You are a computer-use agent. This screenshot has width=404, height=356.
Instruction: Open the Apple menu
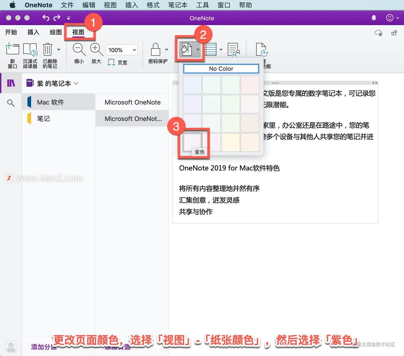point(12,5)
